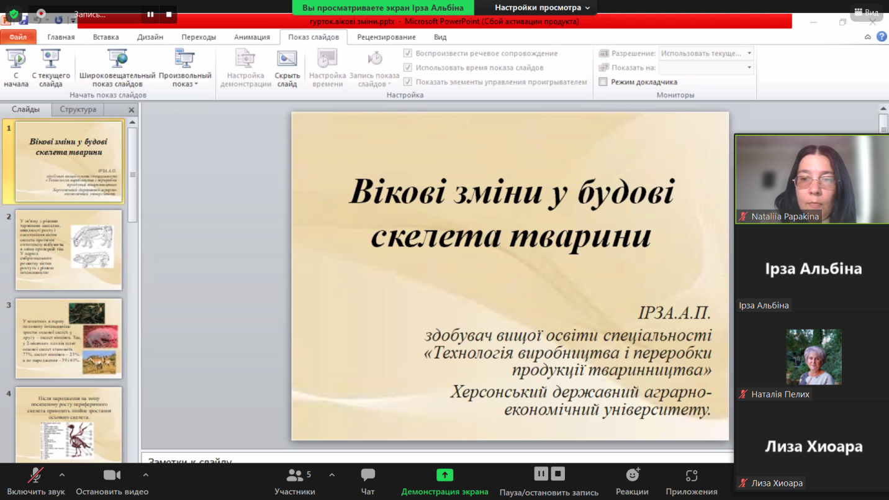889x500 pixels.
Task: Expand participants options arrow
Action: coord(332,475)
